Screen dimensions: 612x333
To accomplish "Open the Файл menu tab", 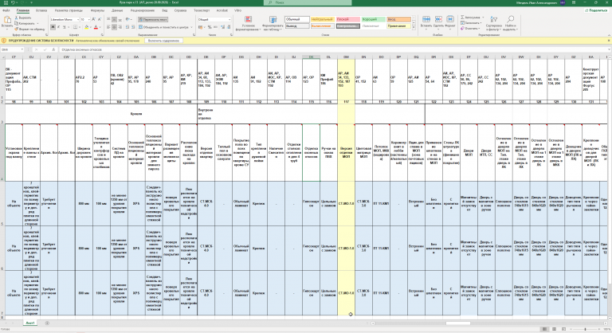I will [x=6, y=10].
